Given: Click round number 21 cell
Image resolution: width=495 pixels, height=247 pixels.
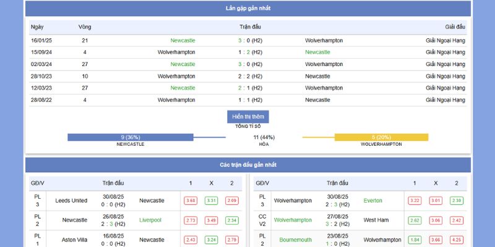Looking at the screenshot, I should [85, 41].
